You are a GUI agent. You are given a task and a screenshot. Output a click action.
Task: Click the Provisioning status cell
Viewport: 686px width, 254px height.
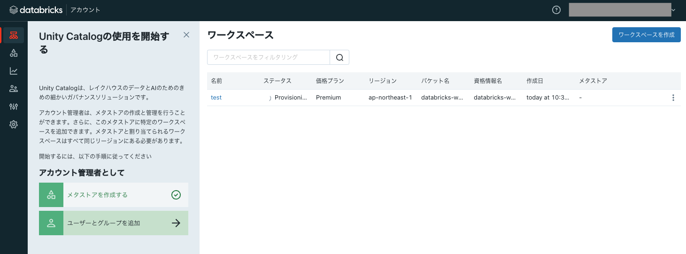pos(288,98)
